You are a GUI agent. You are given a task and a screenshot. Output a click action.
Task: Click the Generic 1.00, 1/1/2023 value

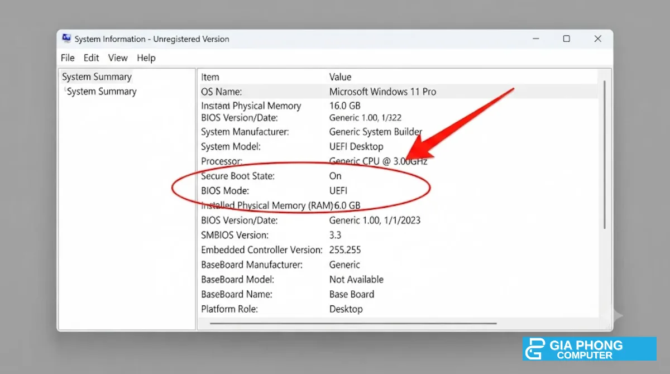(375, 220)
